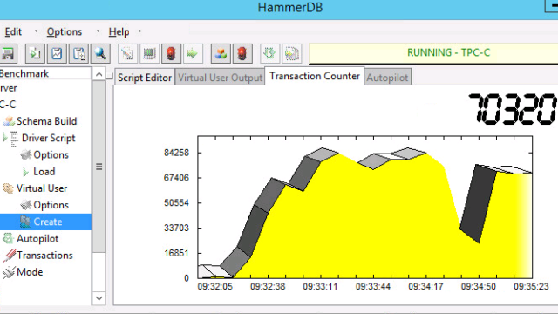This screenshot has width=558, height=314.
Task: Click the clipboard chart toolbar icon
Action: [x=57, y=54]
